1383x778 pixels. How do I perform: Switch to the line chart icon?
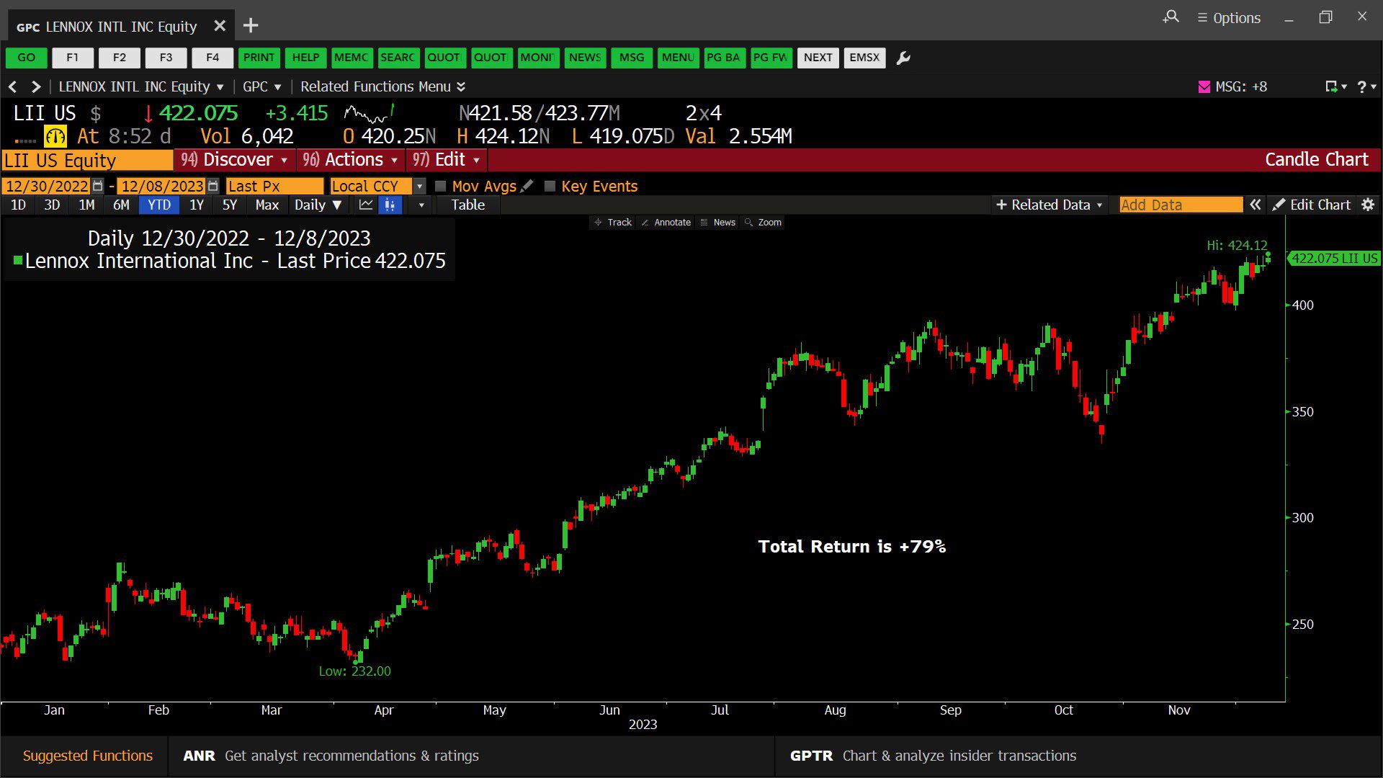tap(366, 205)
